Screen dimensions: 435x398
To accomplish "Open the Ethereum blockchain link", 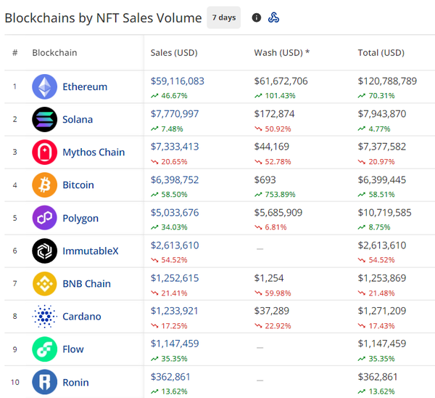I will click(x=85, y=86).
